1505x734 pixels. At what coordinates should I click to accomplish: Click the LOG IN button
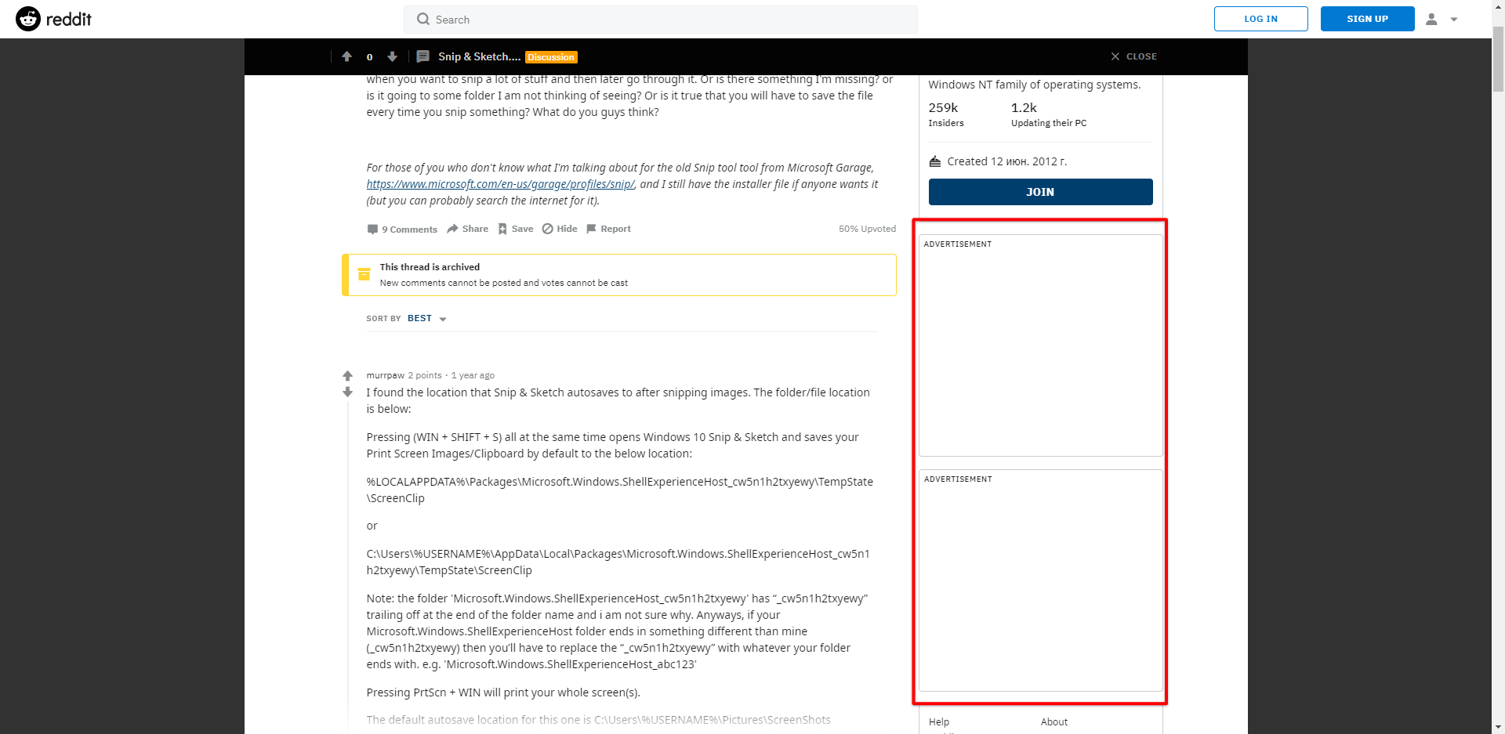[1260, 19]
